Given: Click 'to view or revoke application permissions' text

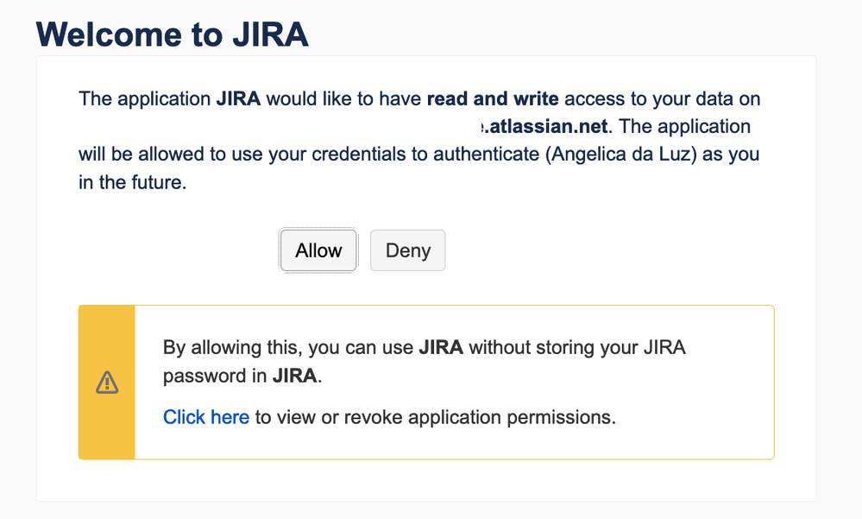Looking at the screenshot, I should point(436,417).
